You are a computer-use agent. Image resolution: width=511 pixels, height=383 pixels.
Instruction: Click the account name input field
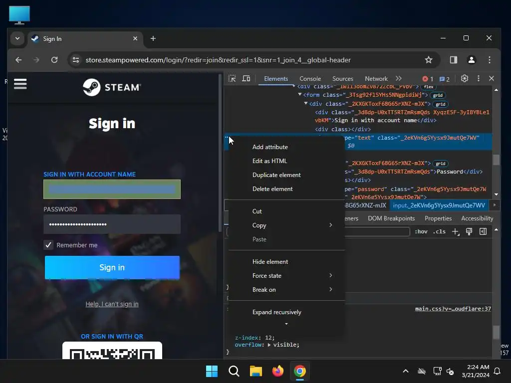coord(112,189)
